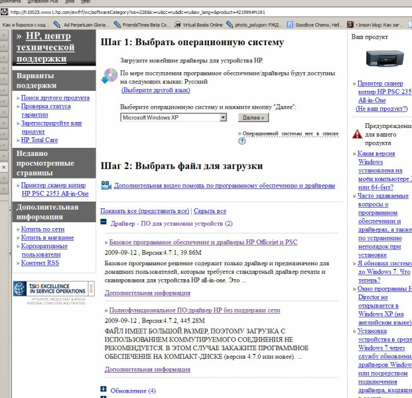The image size is (412, 398).
Task: Click the help question mark icon
Action: 242,141
